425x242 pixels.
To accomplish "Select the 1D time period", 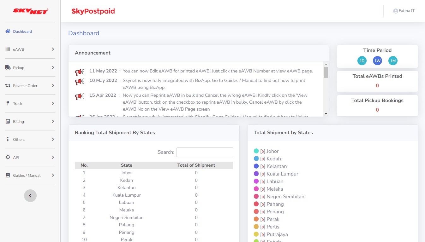I will pyautogui.click(x=362, y=61).
